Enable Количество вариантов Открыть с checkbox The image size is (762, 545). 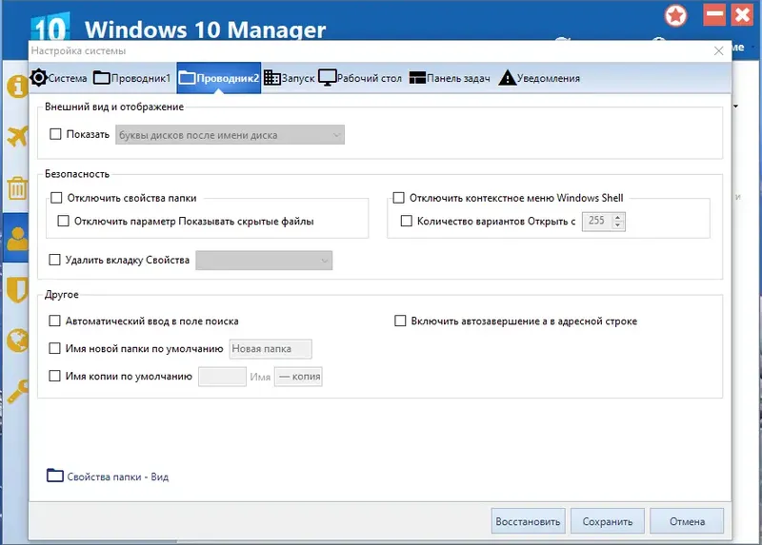point(407,221)
